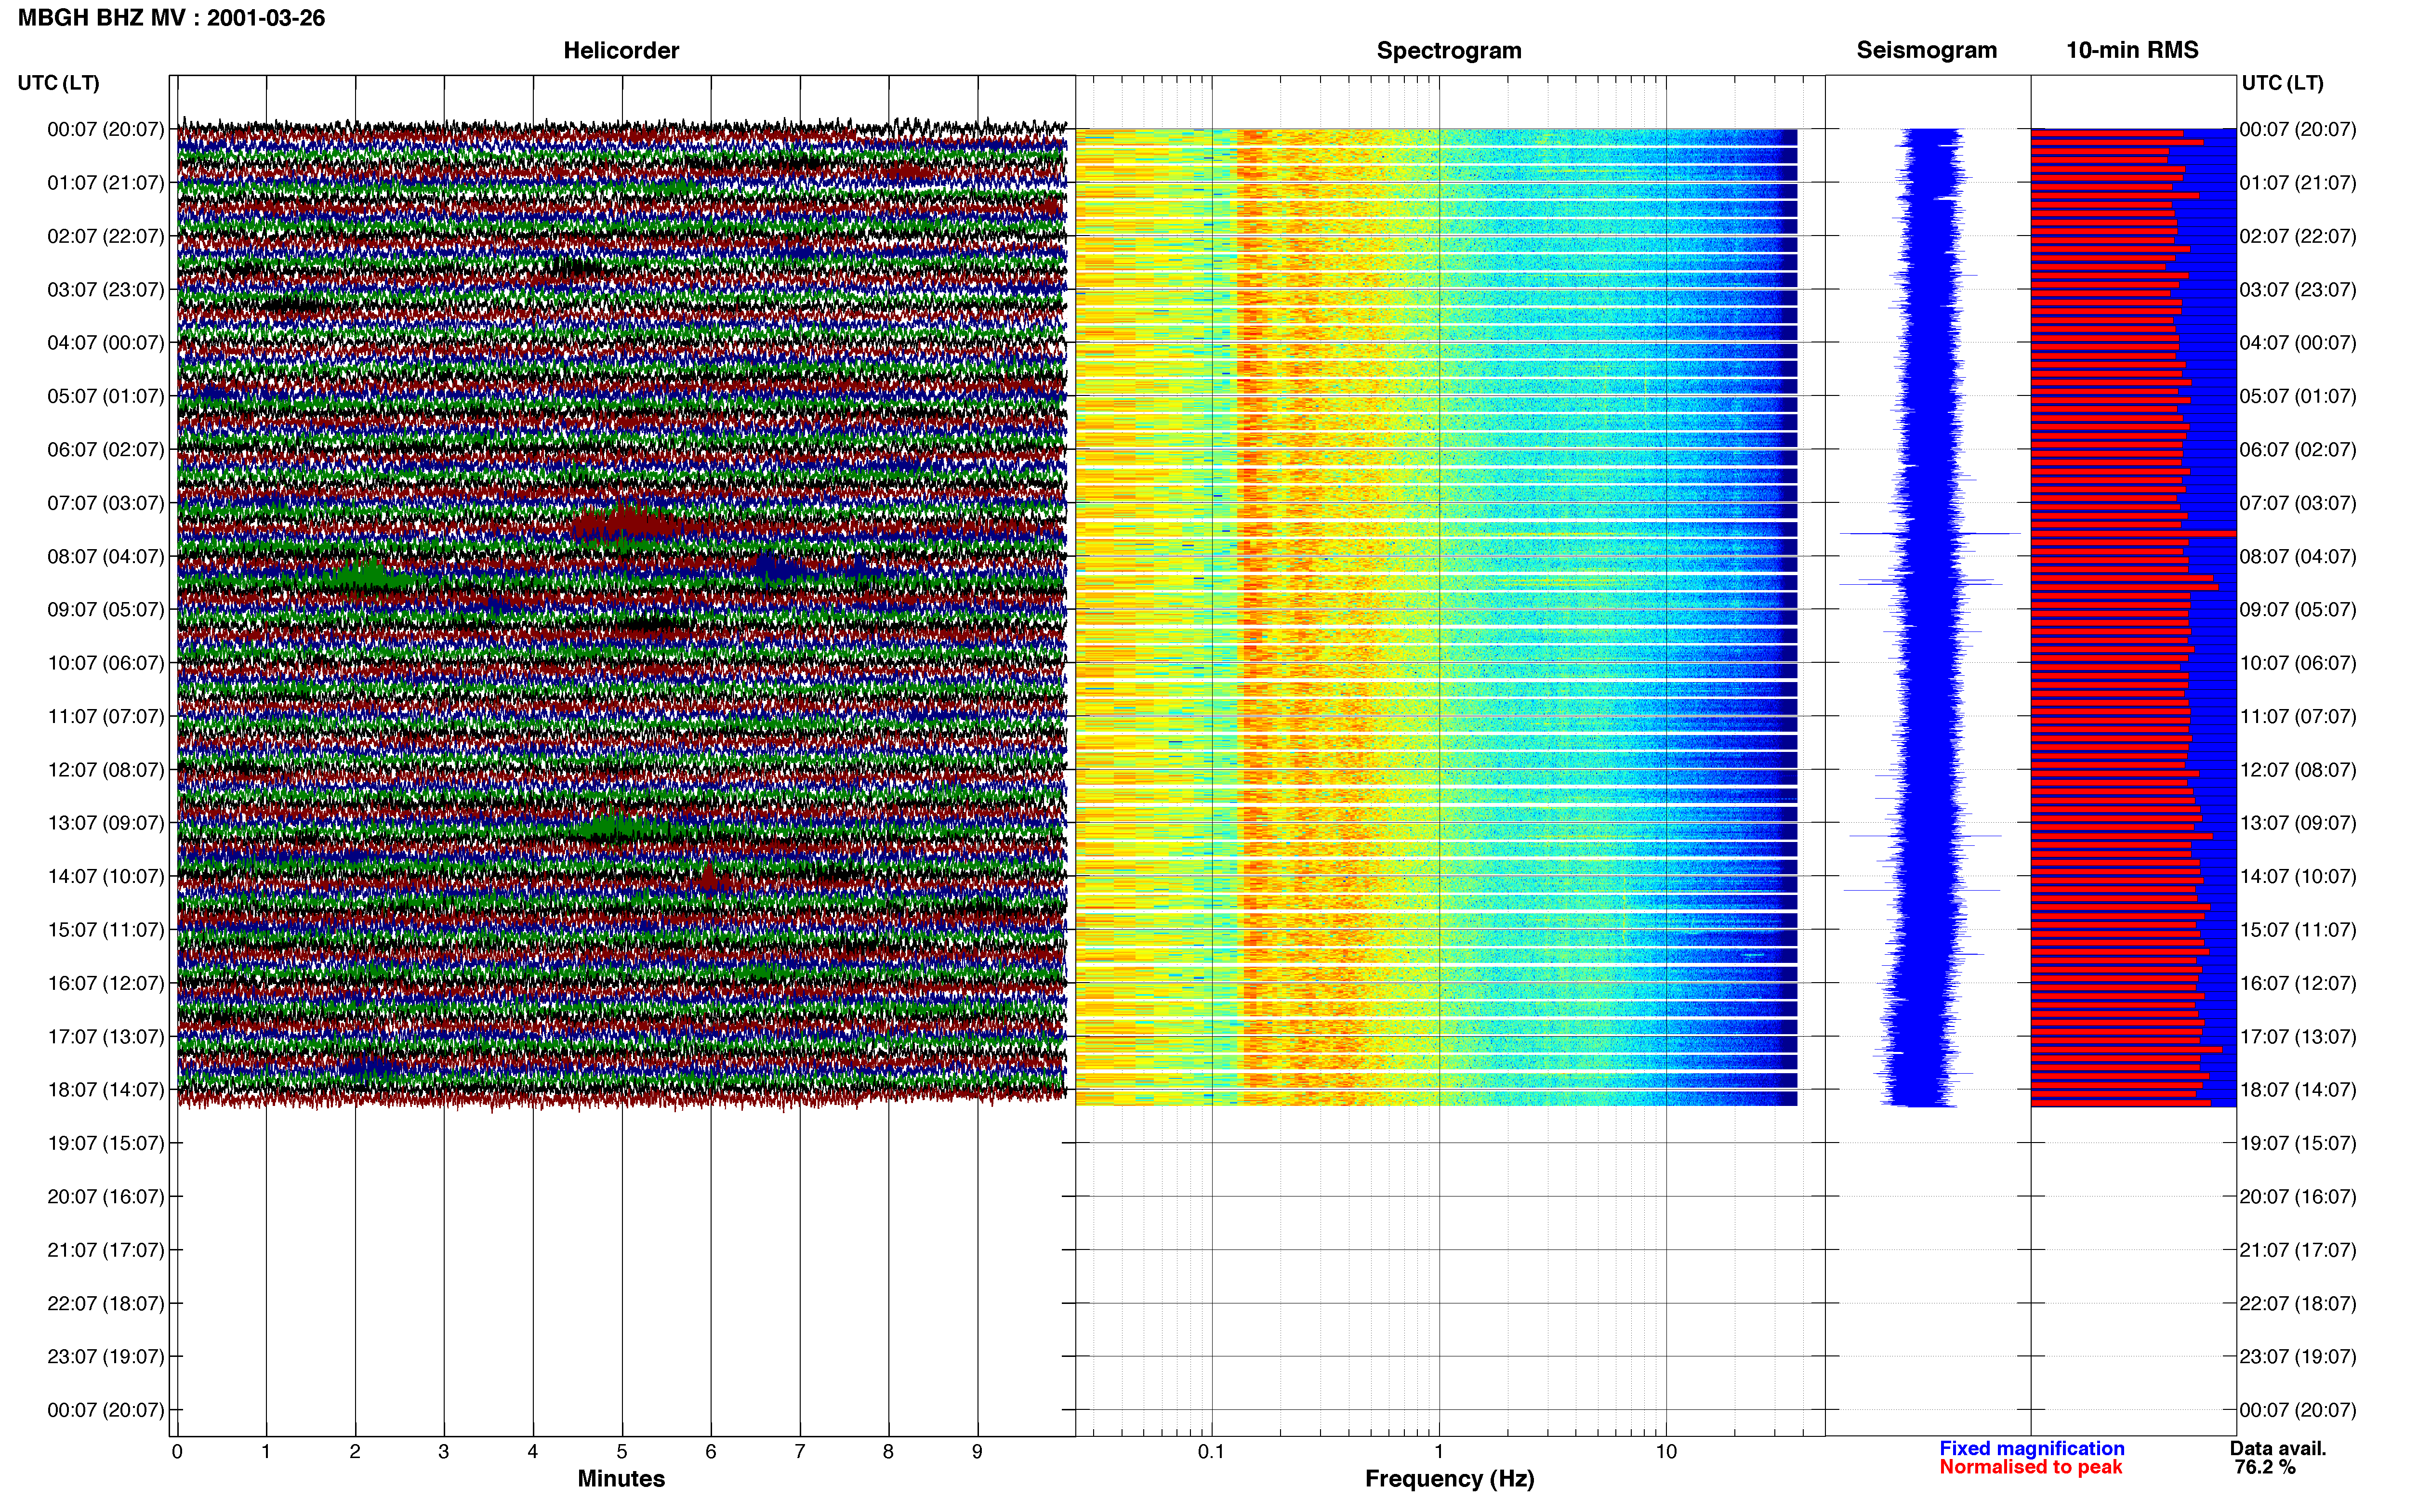Viewport: 2418px width, 1512px height.
Task: Click left time label '03:07 (23:07)'
Action: tap(106, 290)
